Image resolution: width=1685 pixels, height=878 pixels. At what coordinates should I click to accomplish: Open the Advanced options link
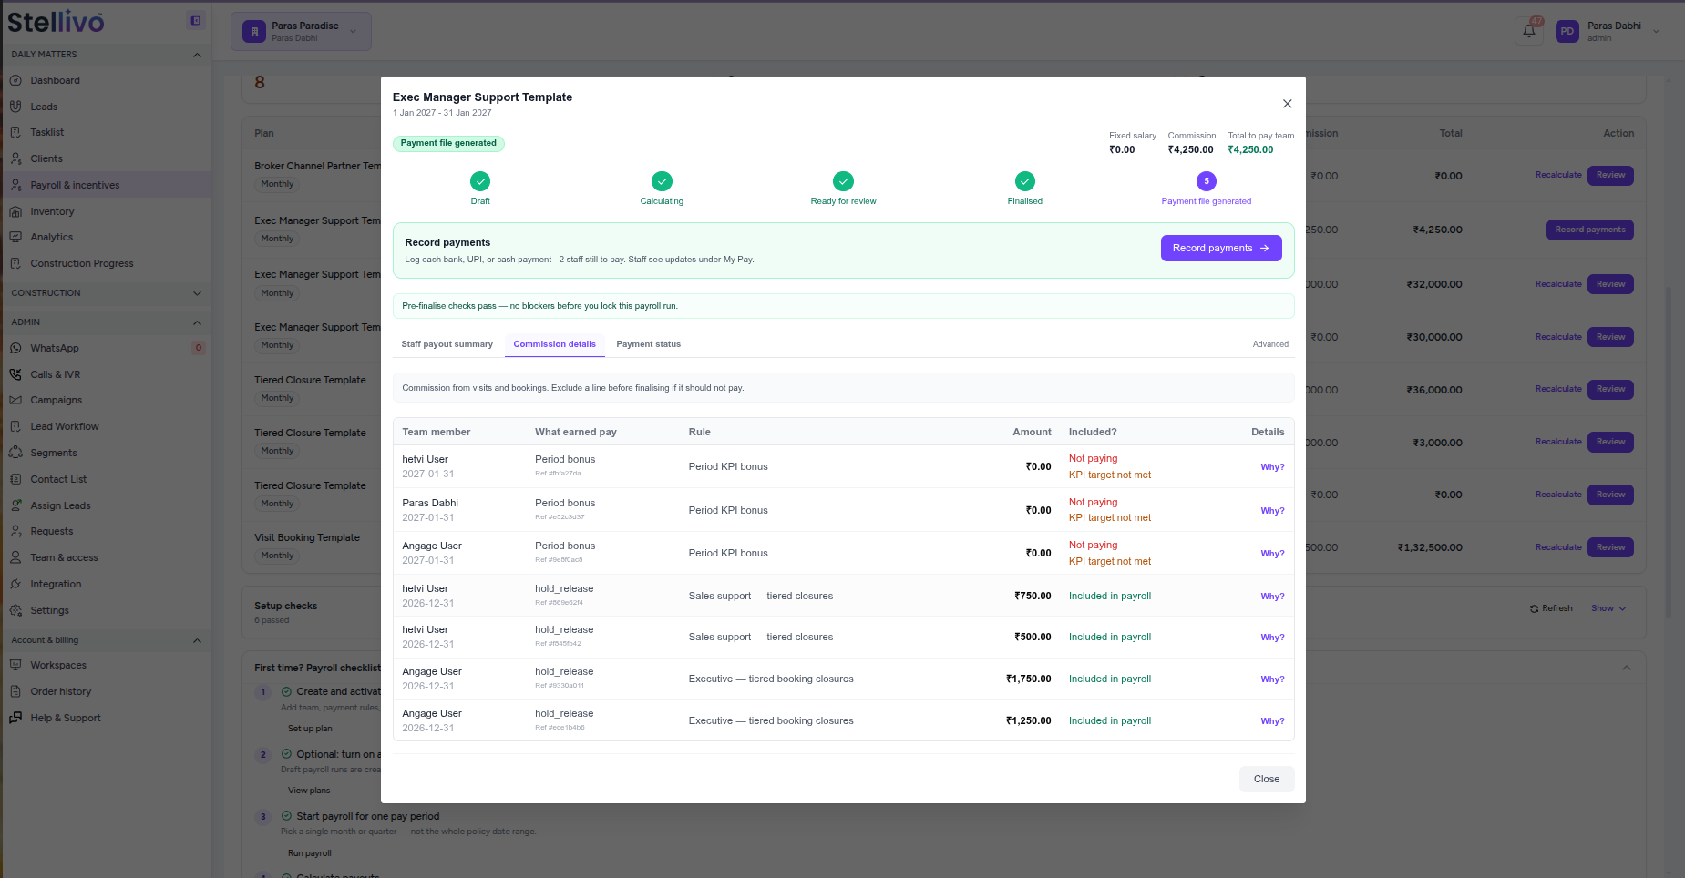tap(1270, 344)
